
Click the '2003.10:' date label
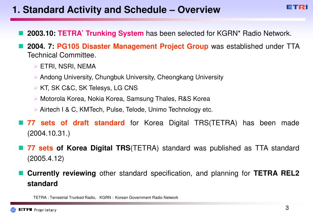pyautogui.click(x=42, y=33)
